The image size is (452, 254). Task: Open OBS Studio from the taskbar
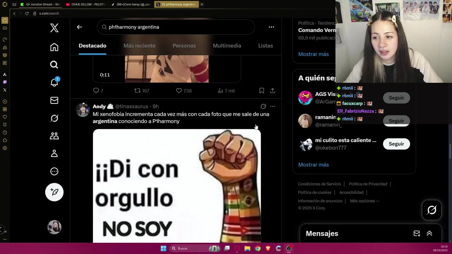click(289, 248)
